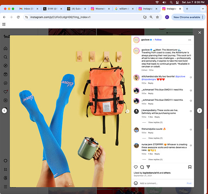Open goclove avatar in post header

coord(136,40)
